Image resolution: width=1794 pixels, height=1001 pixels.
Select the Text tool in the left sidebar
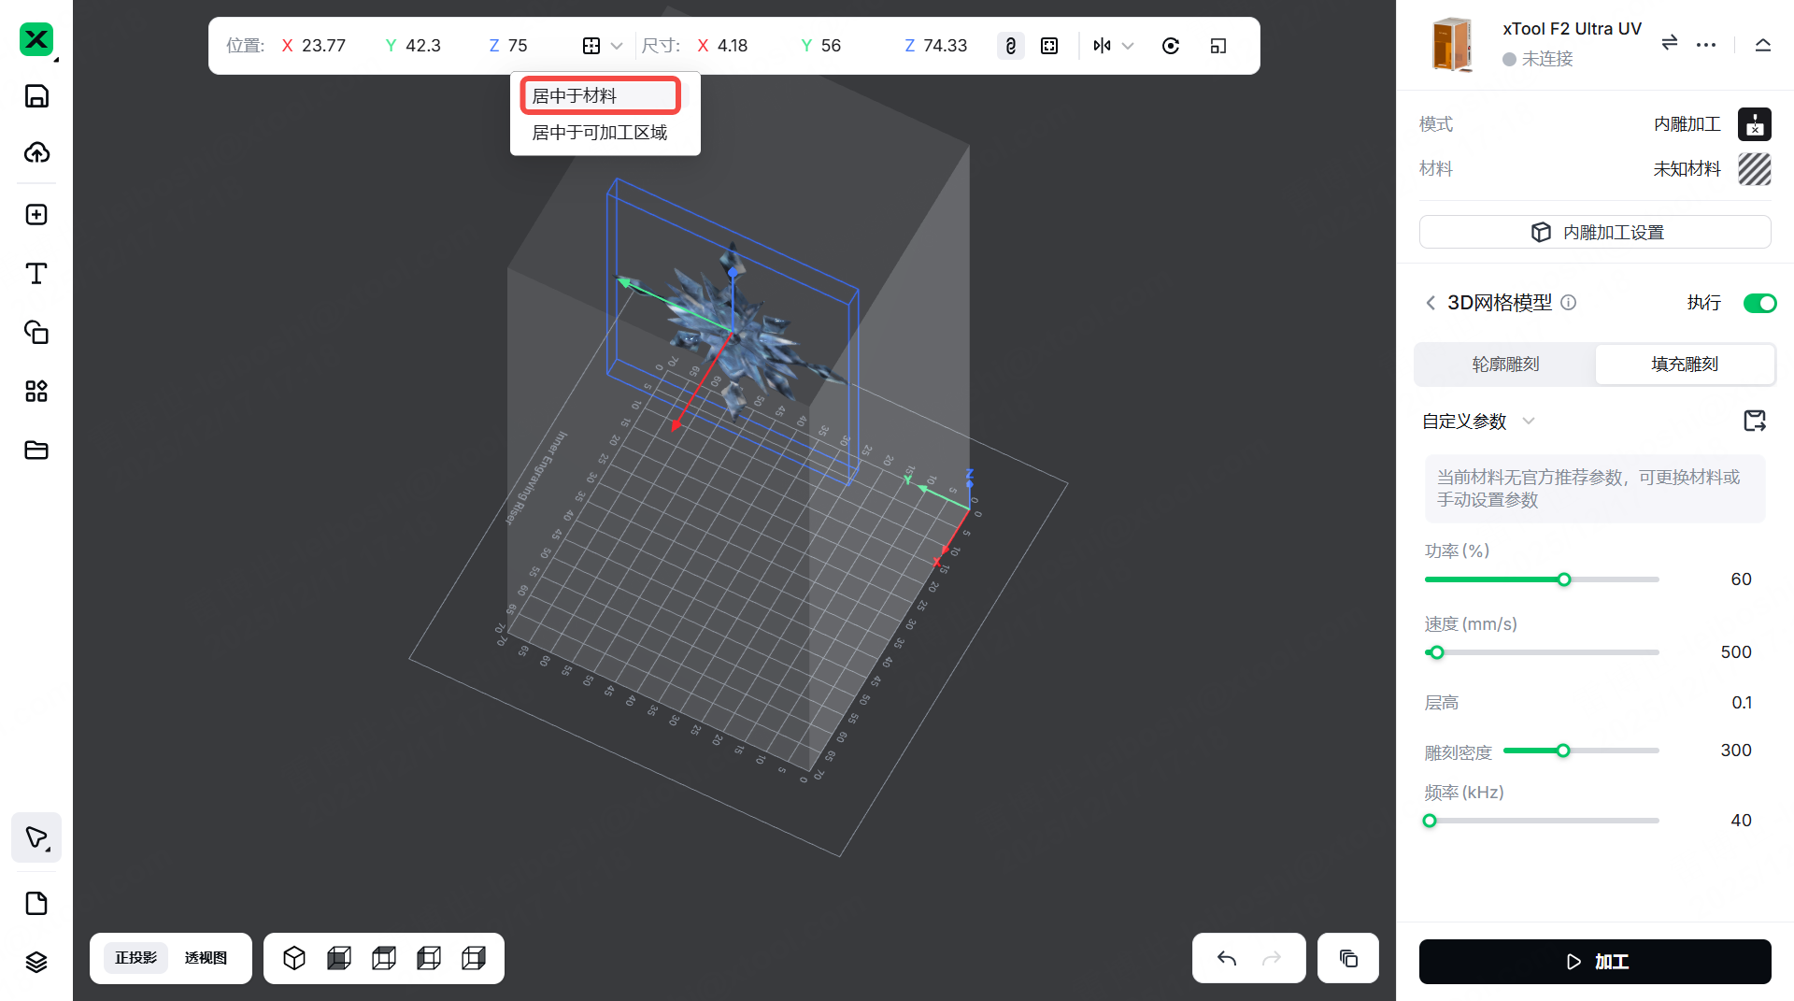pos(36,273)
